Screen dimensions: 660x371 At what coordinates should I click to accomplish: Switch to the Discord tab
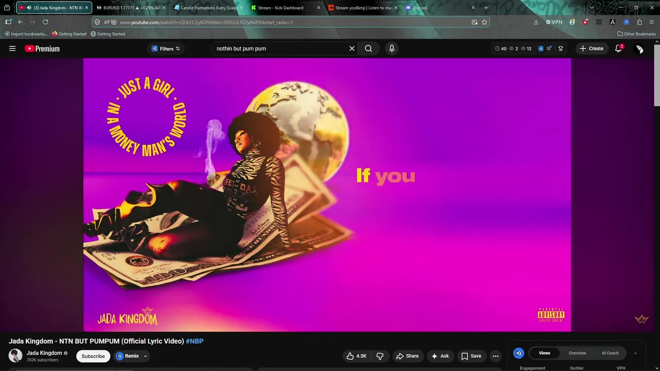440,8
